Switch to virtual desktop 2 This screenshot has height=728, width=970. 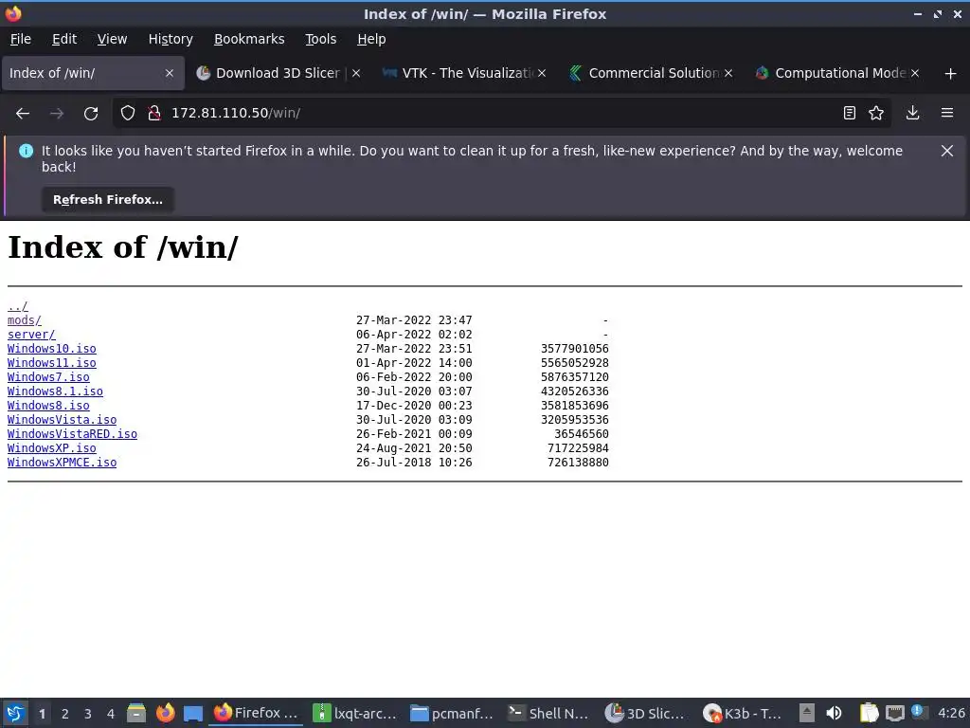pos(65,714)
